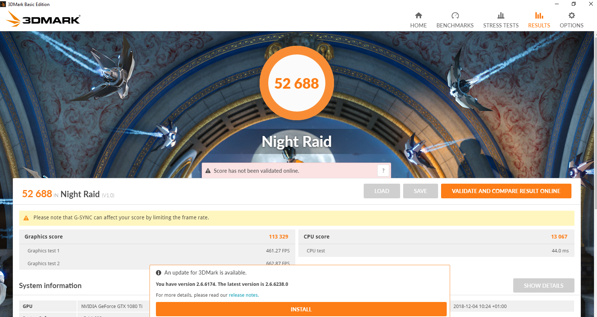The width and height of the screenshot is (597, 317).
Task: Open Options gear icon
Action: (571, 15)
